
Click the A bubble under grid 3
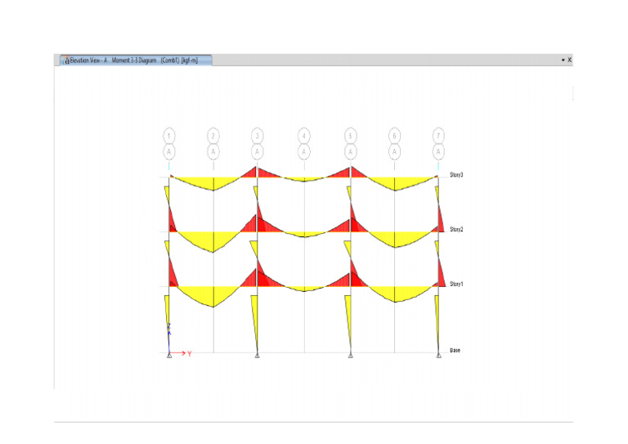coord(257,152)
